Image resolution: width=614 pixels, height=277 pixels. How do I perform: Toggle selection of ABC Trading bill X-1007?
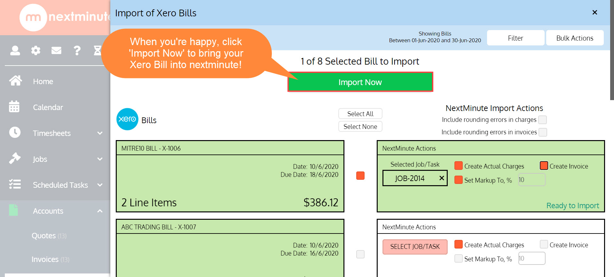coord(360,254)
